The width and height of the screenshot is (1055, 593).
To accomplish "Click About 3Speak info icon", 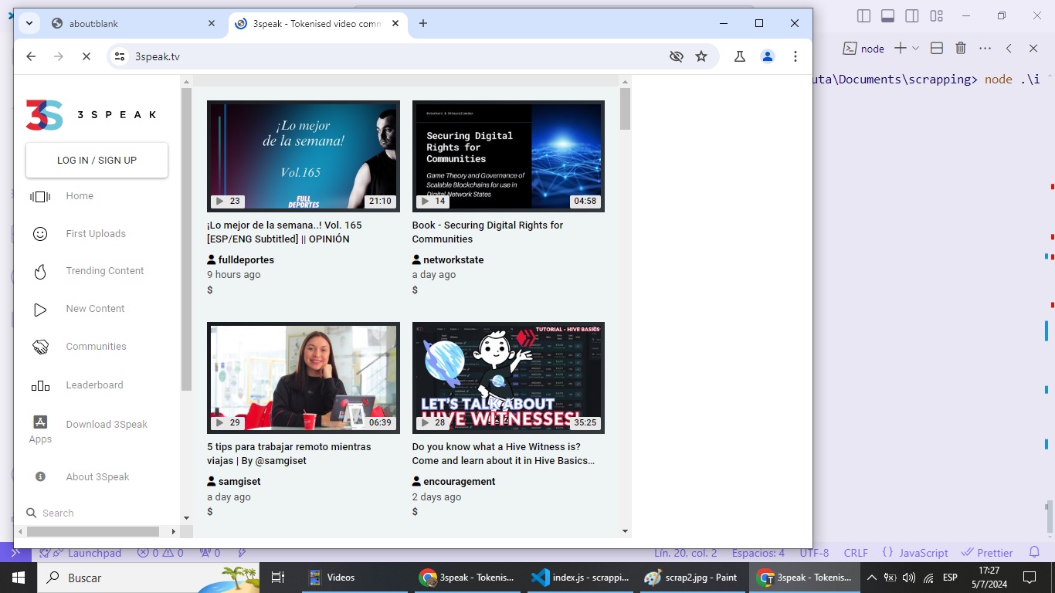I will 40,477.
